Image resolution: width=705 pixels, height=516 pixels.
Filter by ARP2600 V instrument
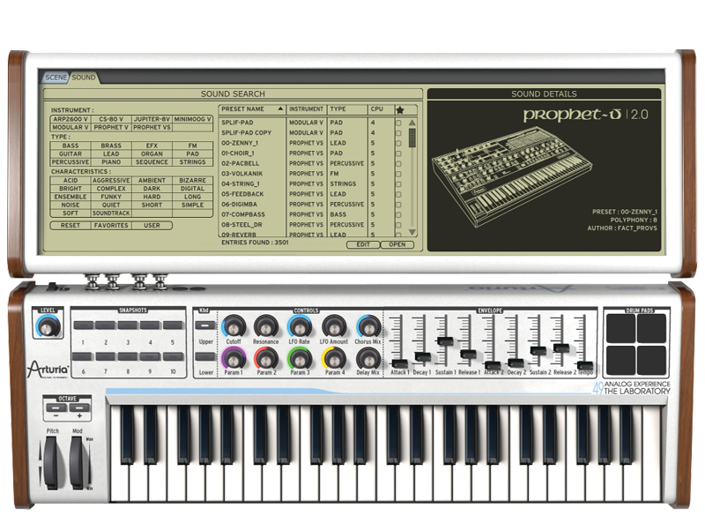point(70,119)
